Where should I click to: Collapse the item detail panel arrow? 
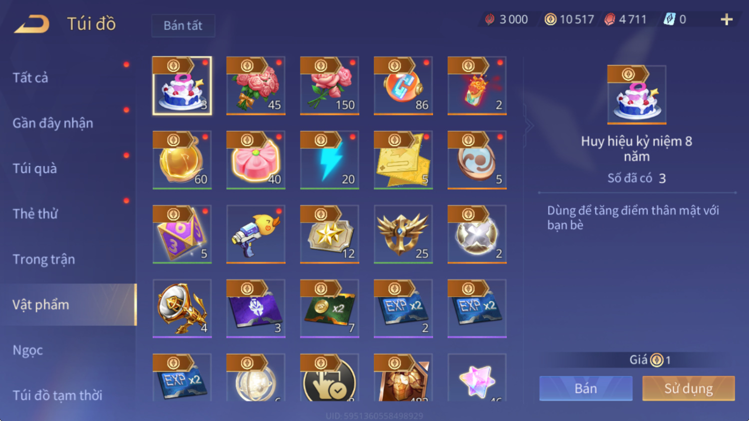tap(529, 125)
